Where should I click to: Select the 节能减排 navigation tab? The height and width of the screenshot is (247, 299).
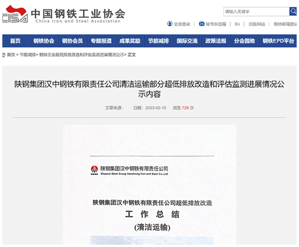click(x=158, y=41)
